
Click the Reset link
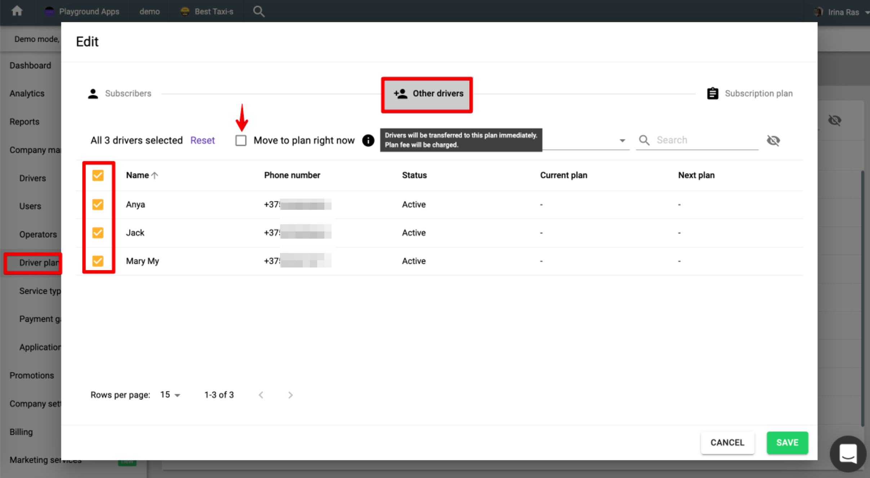(x=202, y=140)
